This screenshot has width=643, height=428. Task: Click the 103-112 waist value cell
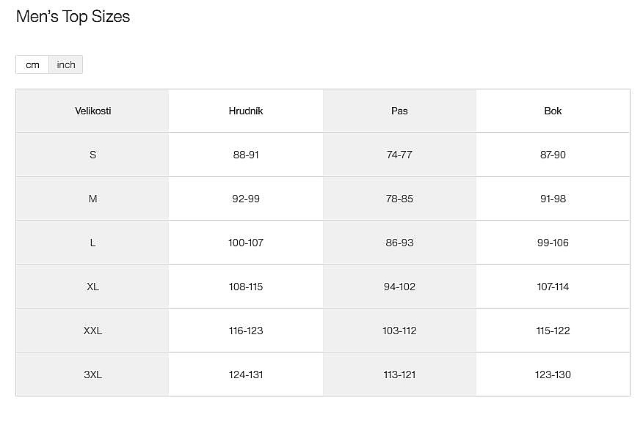click(399, 331)
